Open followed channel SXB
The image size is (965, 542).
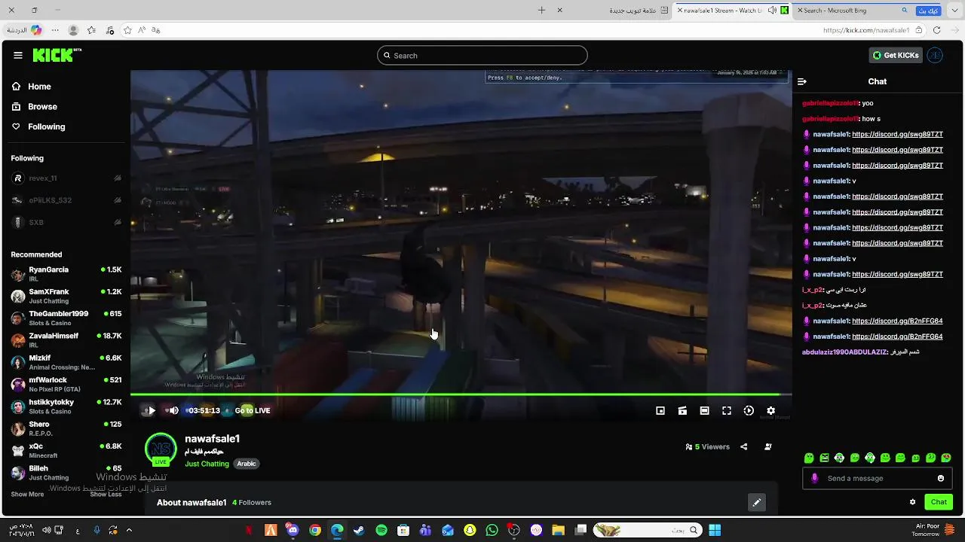(x=66, y=223)
